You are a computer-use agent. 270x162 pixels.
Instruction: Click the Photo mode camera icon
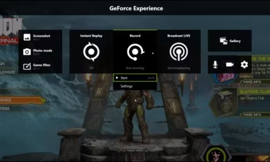[27, 51]
